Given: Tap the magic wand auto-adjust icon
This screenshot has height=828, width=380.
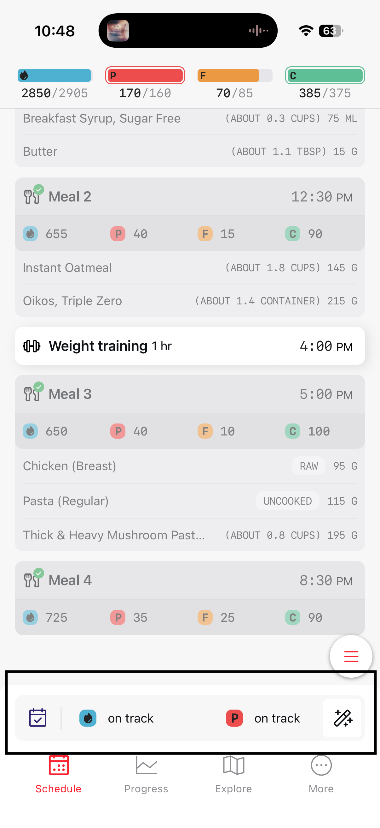Looking at the screenshot, I should [343, 718].
